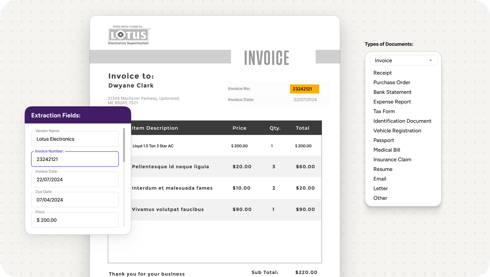
Task: Click the Qty. column header
Action: pyautogui.click(x=275, y=128)
